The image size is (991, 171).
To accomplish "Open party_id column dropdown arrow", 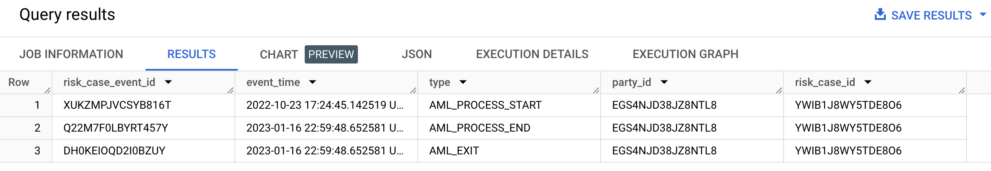I will pos(664,82).
